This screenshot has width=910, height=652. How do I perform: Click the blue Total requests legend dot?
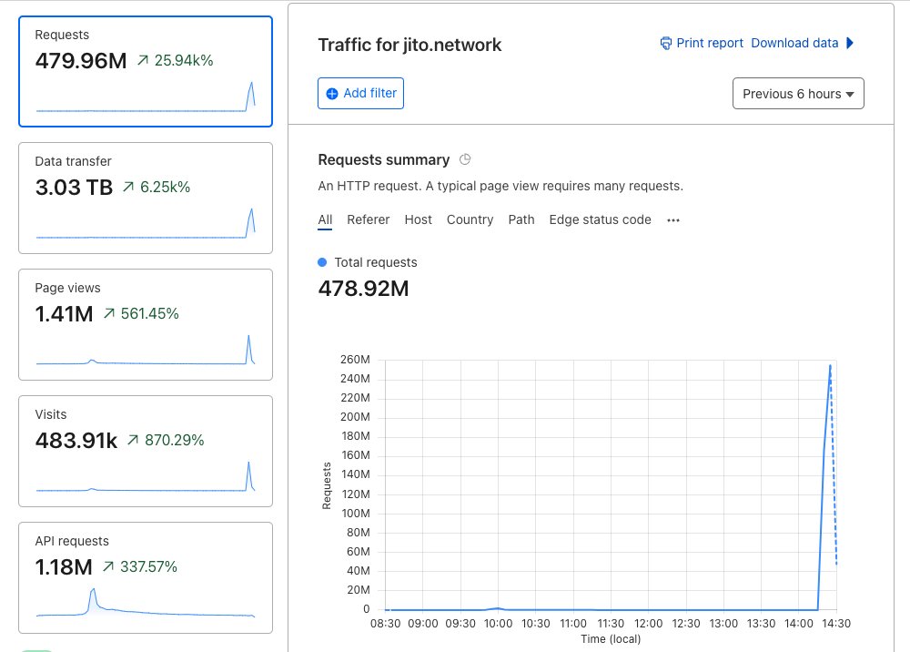pos(322,262)
